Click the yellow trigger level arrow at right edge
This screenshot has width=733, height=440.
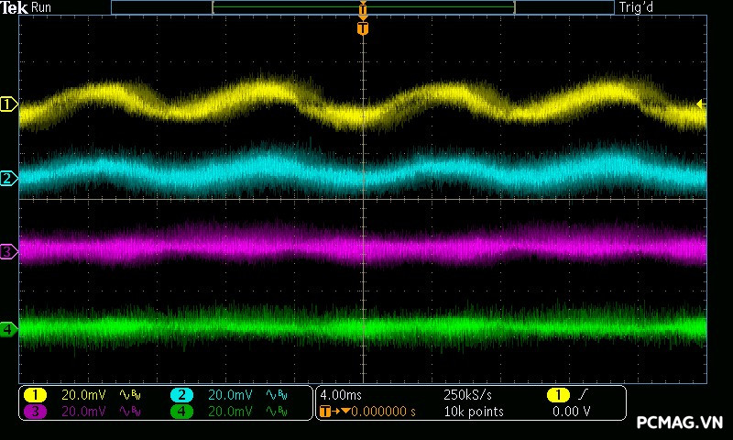[701, 104]
